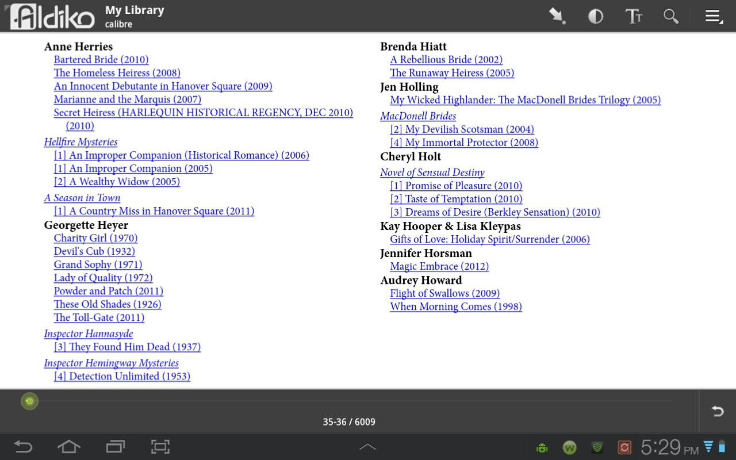The width and height of the screenshot is (736, 460).
Task: Open [1] An Improper Companion (2005)
Action: [x=133, y=168]
